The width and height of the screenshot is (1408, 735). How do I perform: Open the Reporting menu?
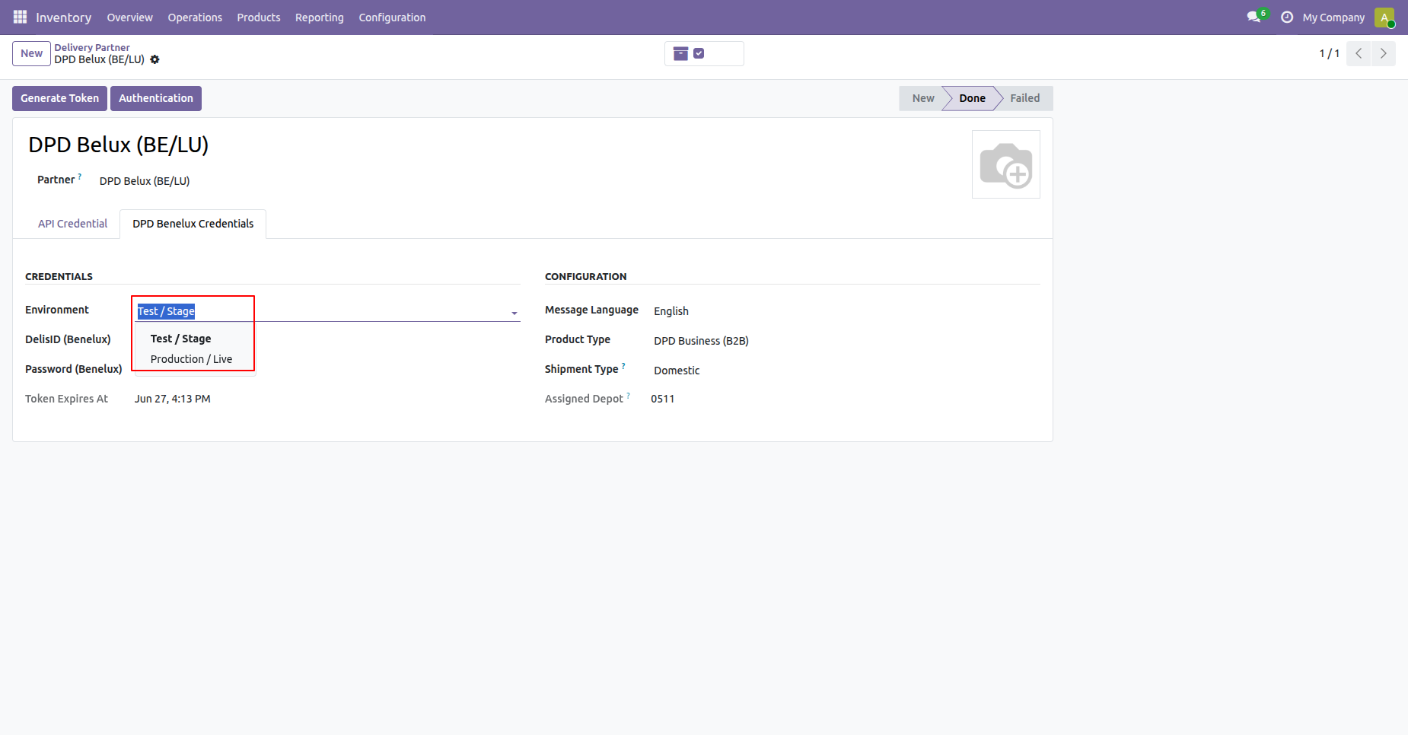point(320,17)
